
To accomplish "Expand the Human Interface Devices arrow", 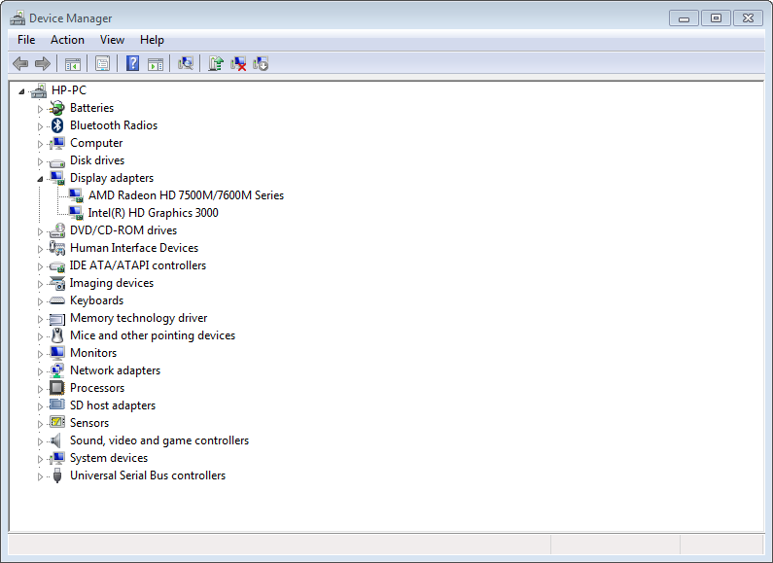I will [x=40, y=249].
